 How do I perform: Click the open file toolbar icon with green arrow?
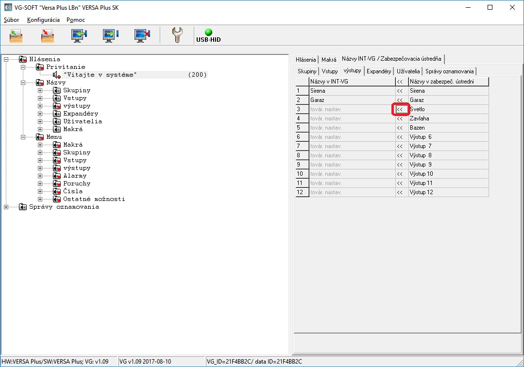pyautogui.click(x=16, y=35)
